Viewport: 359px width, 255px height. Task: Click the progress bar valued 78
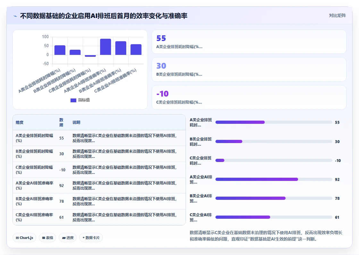click(x=274, y=198)
